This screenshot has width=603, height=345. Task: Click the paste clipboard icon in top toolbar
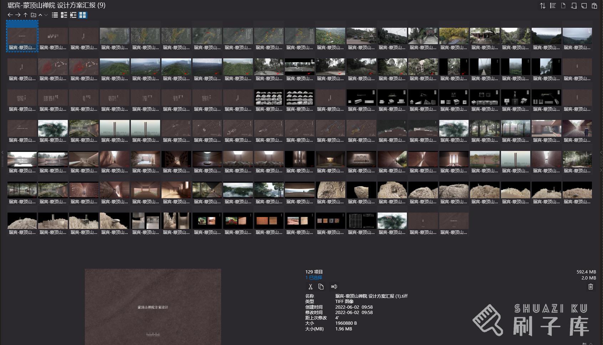click(x=594, y=6)
